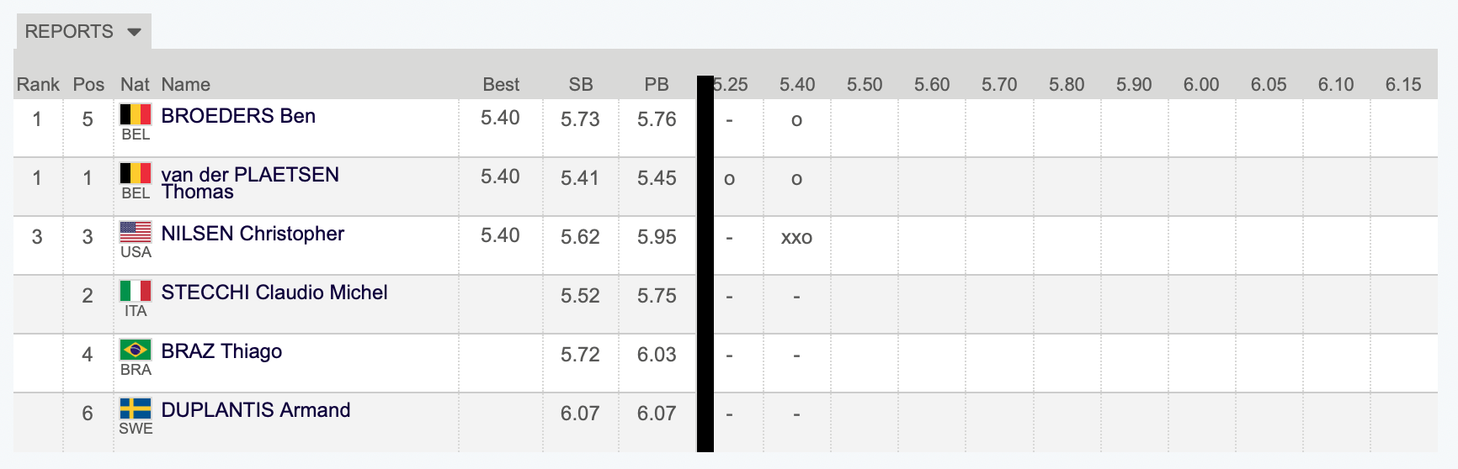Open STECCHI Claudio Michel profile
Viewport: 1458px width, 469px height.
tap(274, 292)
